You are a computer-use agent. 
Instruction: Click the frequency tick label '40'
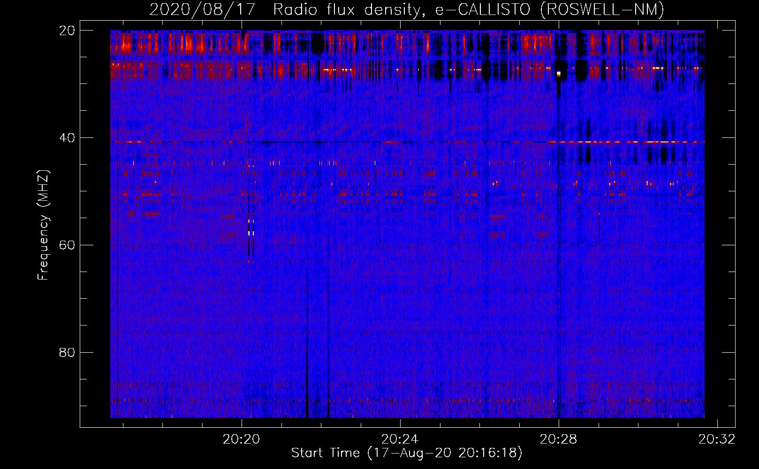67,138
